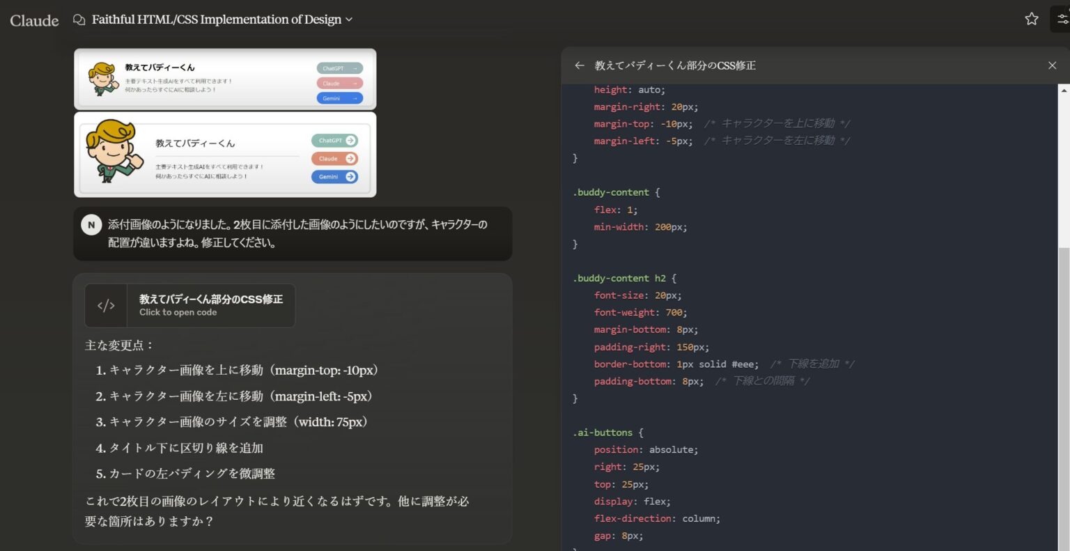Click the chat bubble icon beside the conversation title

pyautogui.click(x=78, y=20)
